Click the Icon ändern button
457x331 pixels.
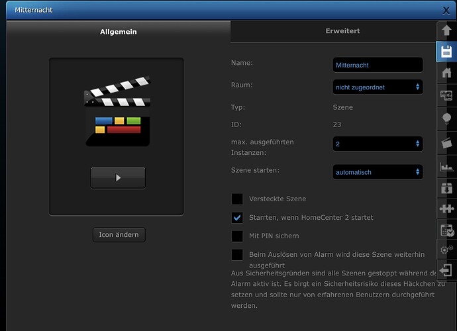[119, 235]
